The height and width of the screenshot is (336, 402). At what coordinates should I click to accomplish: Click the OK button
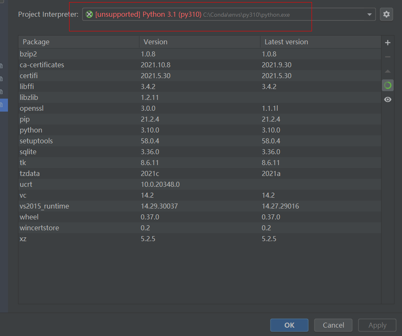289,325
